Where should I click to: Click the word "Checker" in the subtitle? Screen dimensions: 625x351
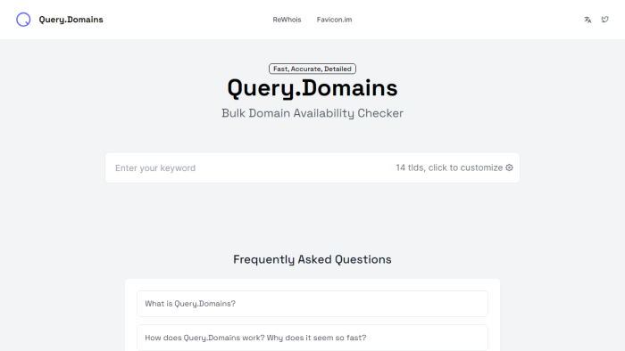(x=380, y=113)
